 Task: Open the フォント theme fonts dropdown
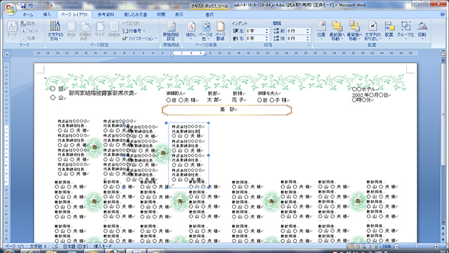tap(31, 30)
